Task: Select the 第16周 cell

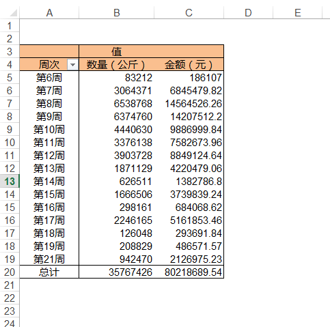Action: click(49, 208)
